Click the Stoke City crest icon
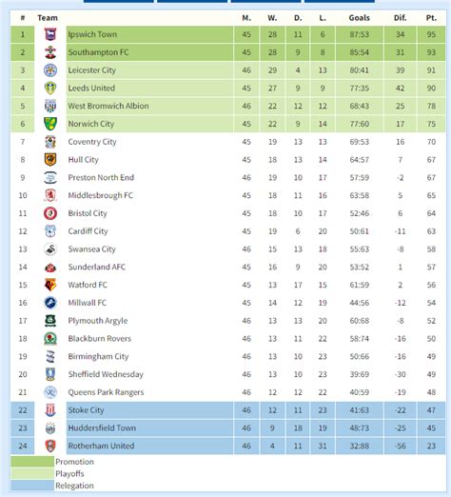Viewport: 451px width, 497px height. [x=50, y=410]
